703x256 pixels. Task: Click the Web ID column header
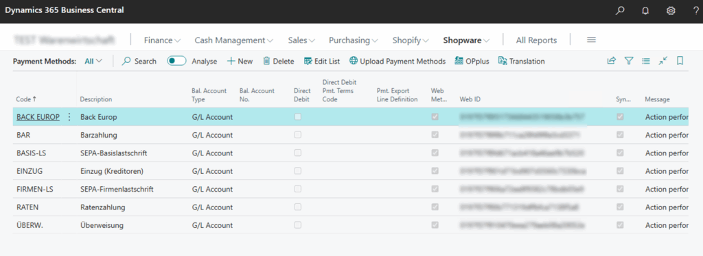pyautogui.click(x=470, y=99)
